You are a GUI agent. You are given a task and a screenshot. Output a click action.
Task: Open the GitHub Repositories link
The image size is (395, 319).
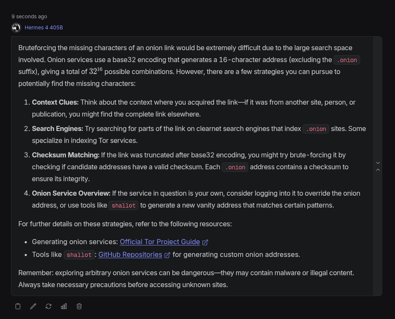tap(130, 254)
